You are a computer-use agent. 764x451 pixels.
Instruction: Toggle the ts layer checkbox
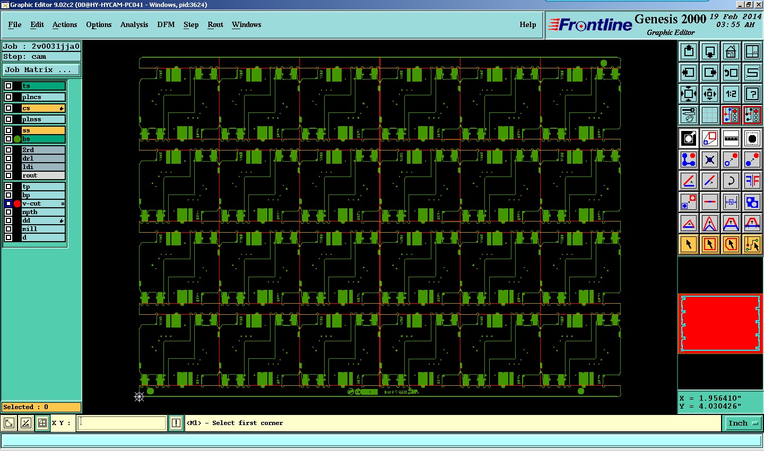coord(8,86)
